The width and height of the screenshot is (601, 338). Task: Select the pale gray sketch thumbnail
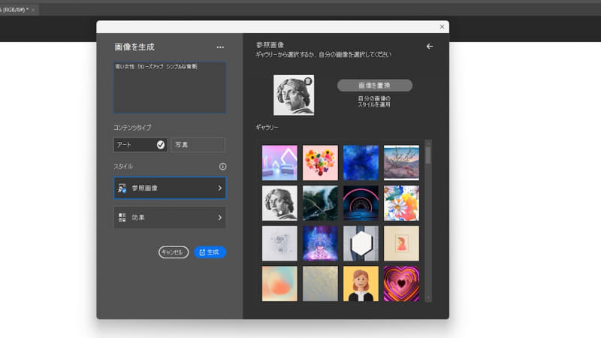(279, 243)
